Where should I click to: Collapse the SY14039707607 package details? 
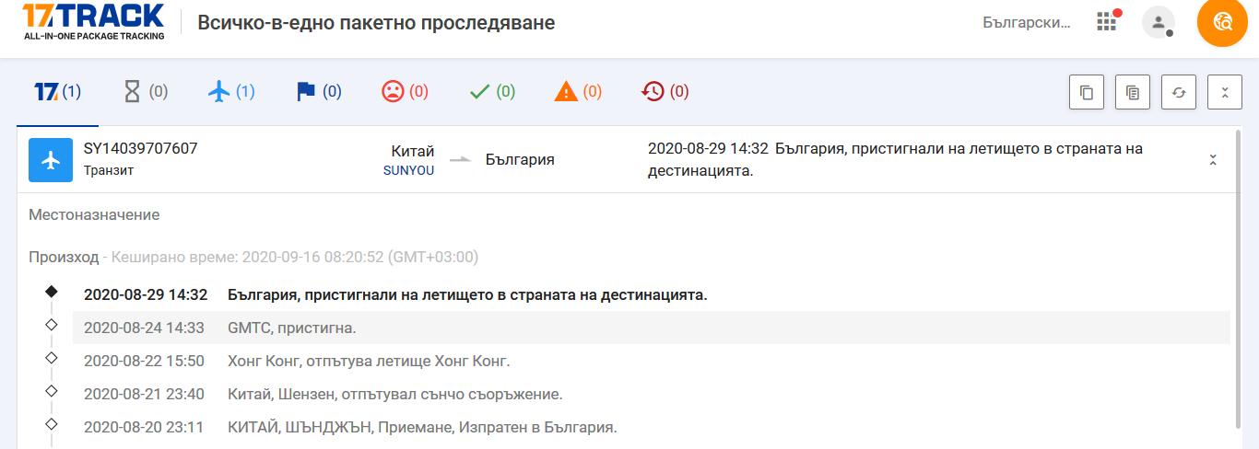[x=1213, y=159]
